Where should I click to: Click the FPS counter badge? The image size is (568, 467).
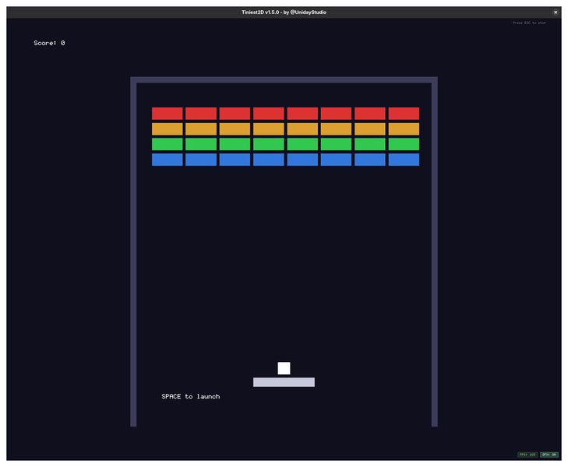(527, 455)
